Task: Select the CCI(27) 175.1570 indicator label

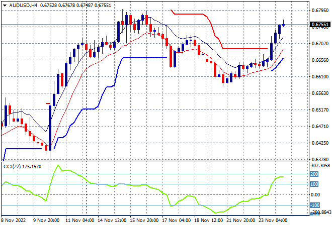Action: (23, 167)
